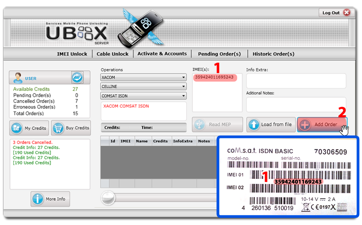
Task: Click the Id column header
Action: [113, 141]
